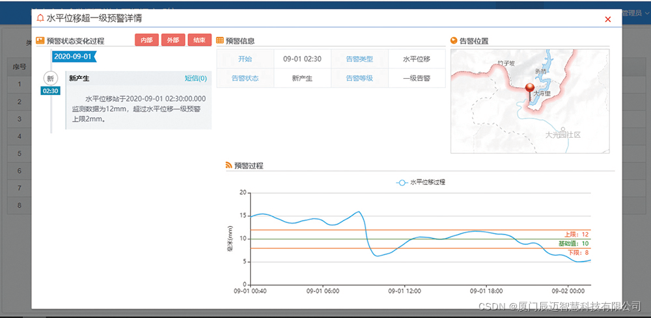Select row 3 in background table

[x=19, y=119]
